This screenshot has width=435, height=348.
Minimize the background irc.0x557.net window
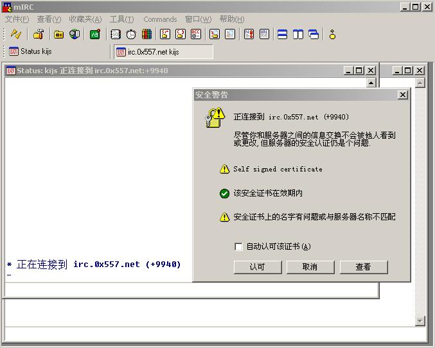click(x=397, y=71)
